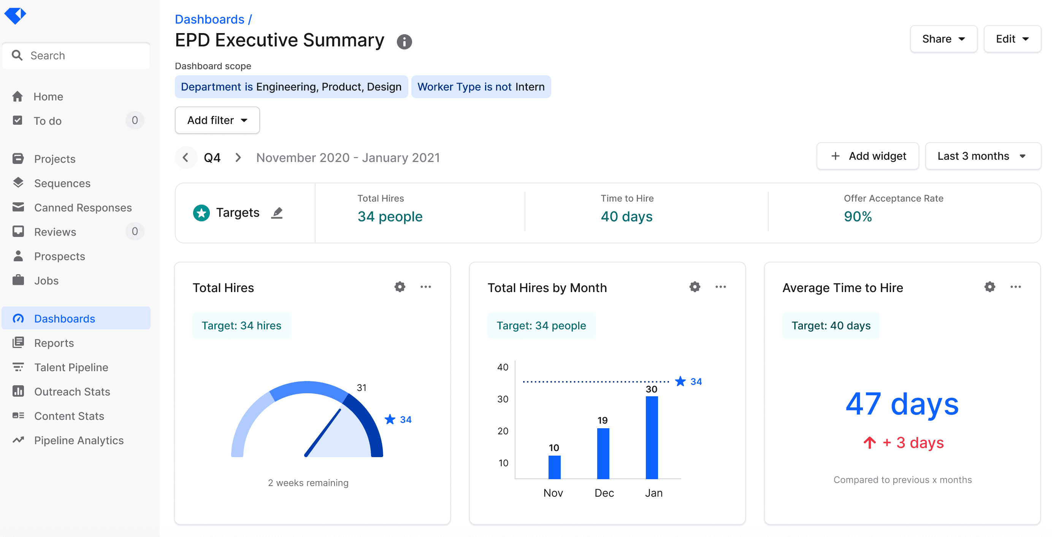Image resolution: width=1053 pixels, height=537 pixels.
Task: Open the info icon beside EPD Executive Summary
Action: pyautogui.click(x=404, y=41)
